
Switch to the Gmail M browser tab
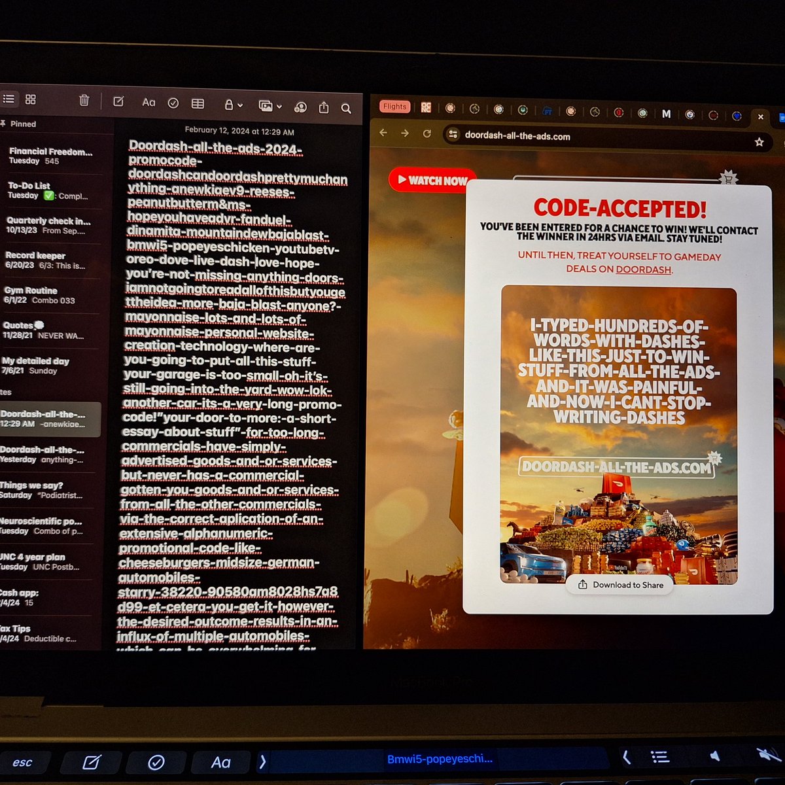coord(666,114)
